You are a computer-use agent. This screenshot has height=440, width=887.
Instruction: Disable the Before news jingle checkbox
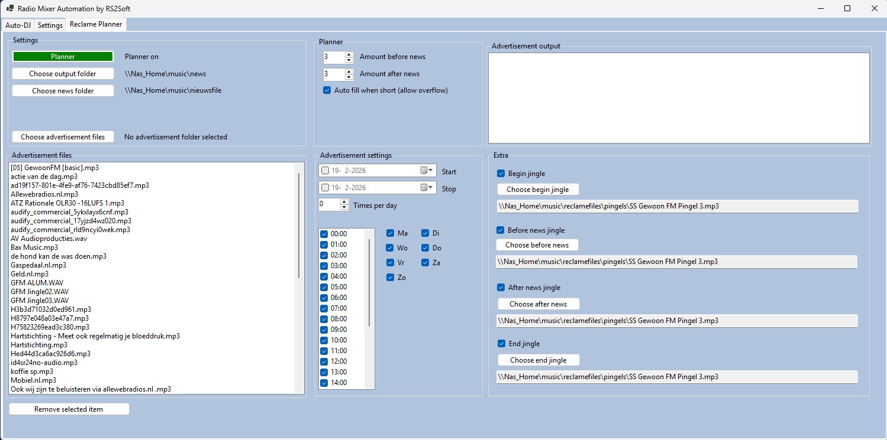pos(502,230)
